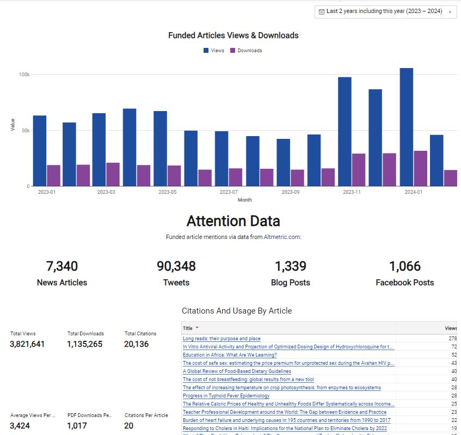Open 'Progress in Typhoid Fever Epidemiology' article
Viewport: 461px width, 435px height.
[226, 396]
